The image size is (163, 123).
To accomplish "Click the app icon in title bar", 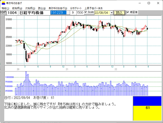I will point(3,3).
